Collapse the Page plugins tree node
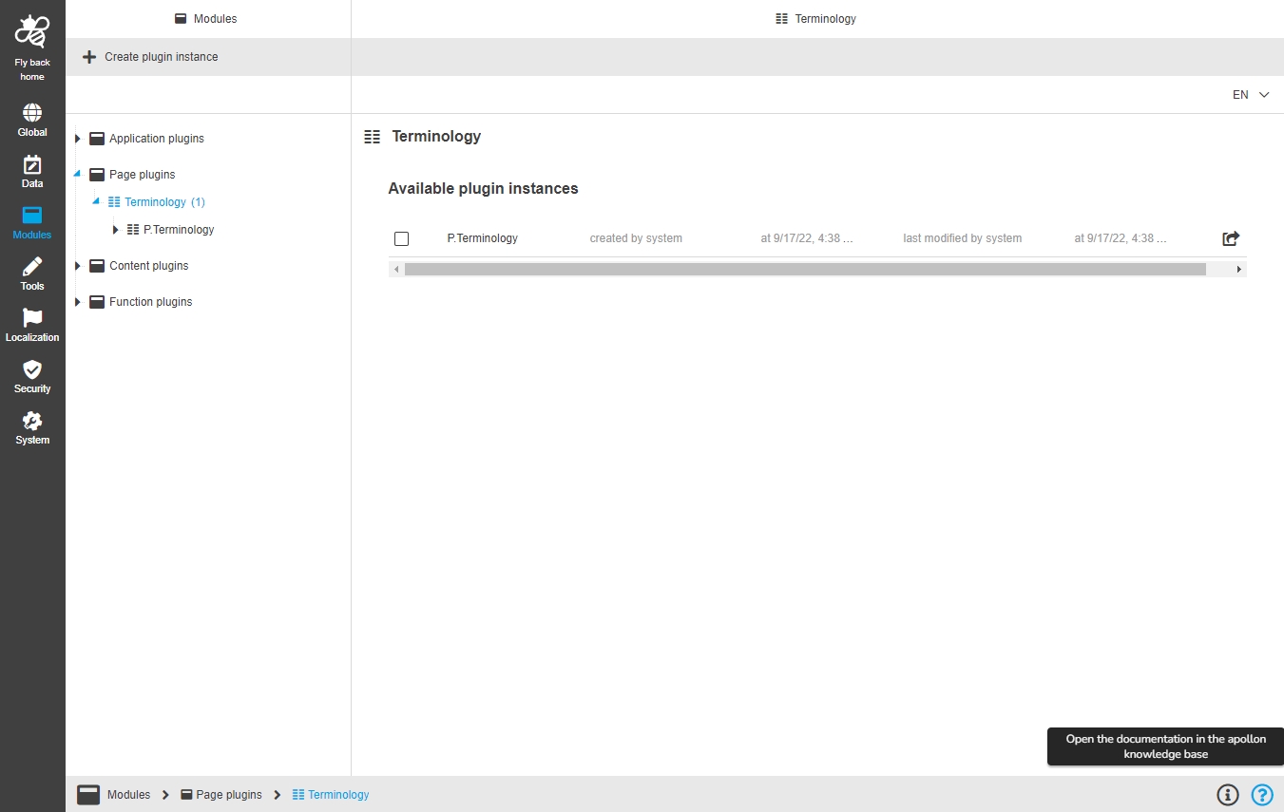This screenshot has height=812, width=1284. (x=78, y=174)
